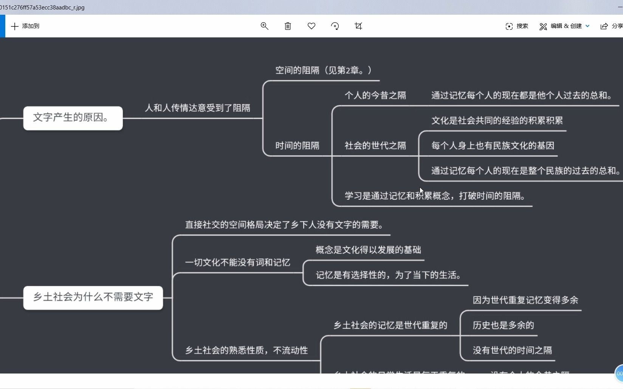Click text 乡土社会的熟悉性质，不流动性
The width and height of the screenshot is (623, 389).
click(246, 350)
